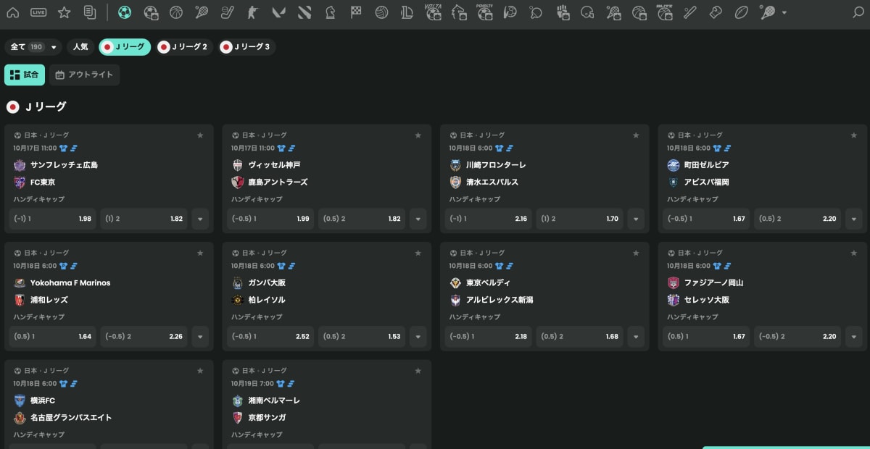Open shirt lineup icon in サンフレッチェ広島 card
The width and height of the screenshot is (870, 449).
click(x=63, y=148)
